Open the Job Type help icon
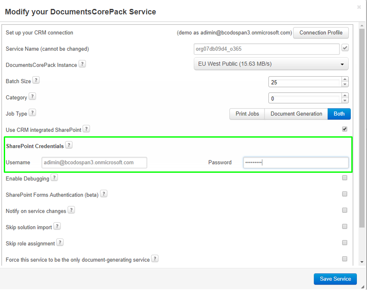Screen dimensions: 367x293 point(32,113)
